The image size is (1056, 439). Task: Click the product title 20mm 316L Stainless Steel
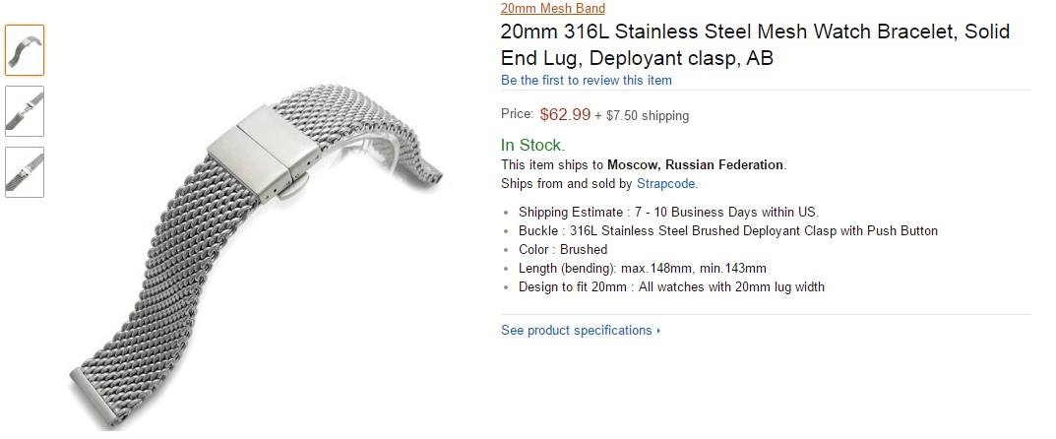755,44
